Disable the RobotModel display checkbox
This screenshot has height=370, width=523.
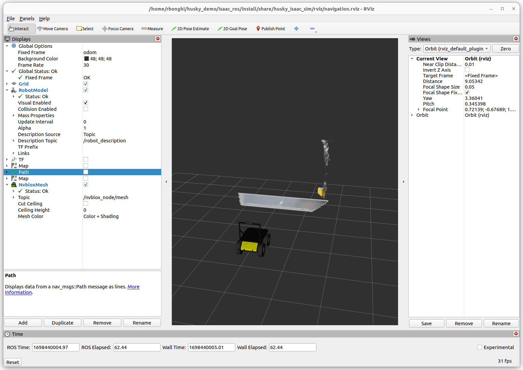tap(86, 90)
